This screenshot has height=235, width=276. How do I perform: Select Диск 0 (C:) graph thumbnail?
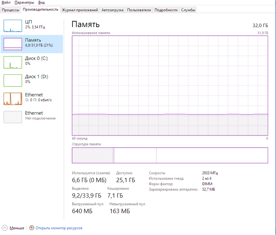click(13, 62)
